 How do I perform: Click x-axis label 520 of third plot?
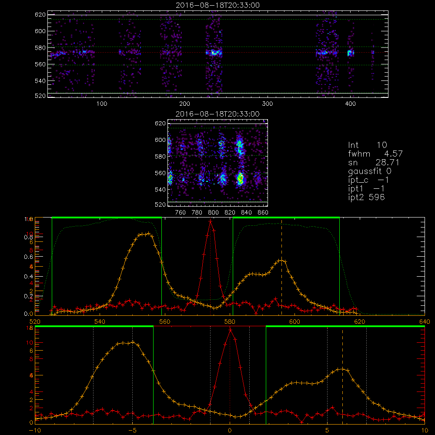35,322
